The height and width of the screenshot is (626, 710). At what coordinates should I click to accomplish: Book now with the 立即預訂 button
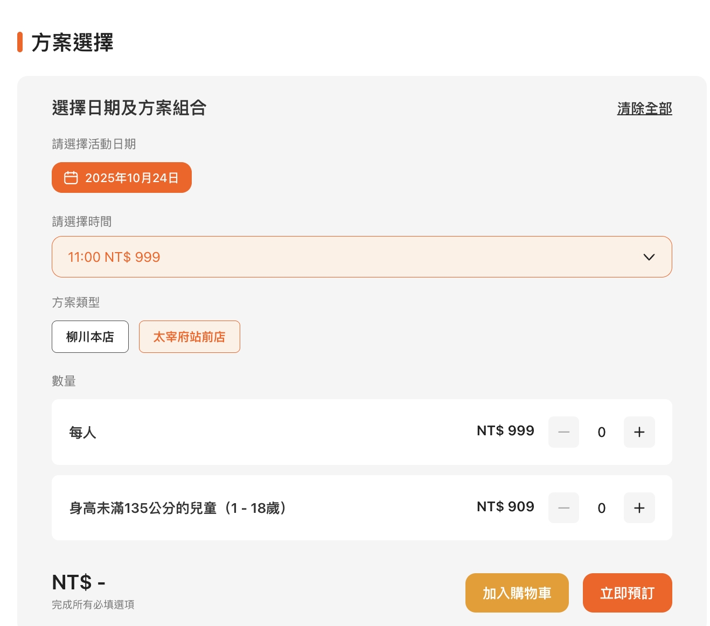627,593
